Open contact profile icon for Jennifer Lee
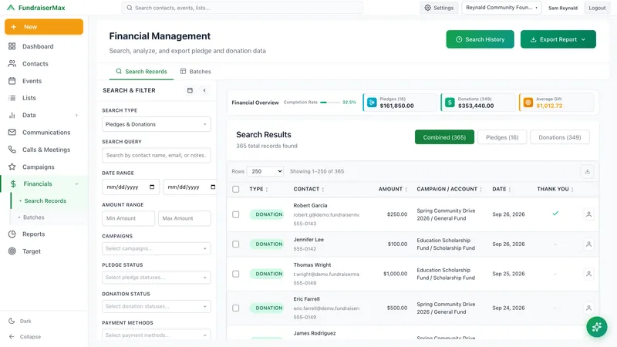The height and width of the screenshot is (347, 617). pos(588,244)
